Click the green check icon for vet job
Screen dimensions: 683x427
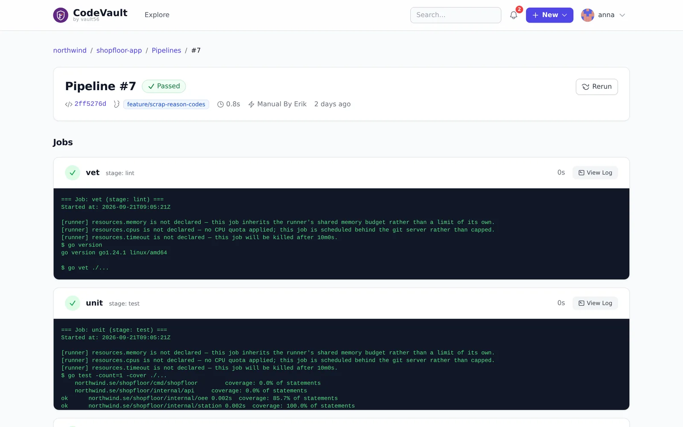coord(73,173)
